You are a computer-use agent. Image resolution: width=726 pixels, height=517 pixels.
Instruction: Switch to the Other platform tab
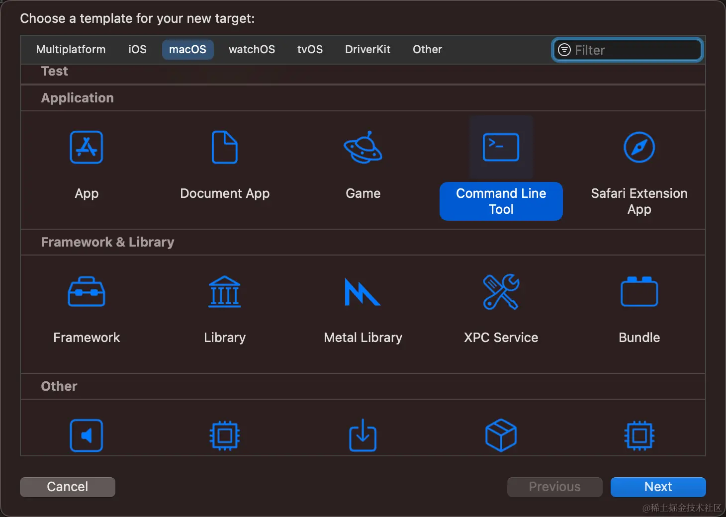pyautogui.click(x=428, y=49)
